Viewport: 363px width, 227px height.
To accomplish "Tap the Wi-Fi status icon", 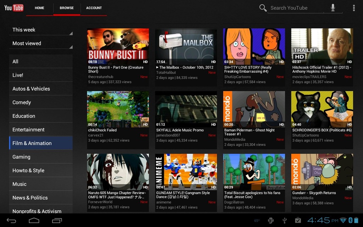I will (x=344, y=220).
